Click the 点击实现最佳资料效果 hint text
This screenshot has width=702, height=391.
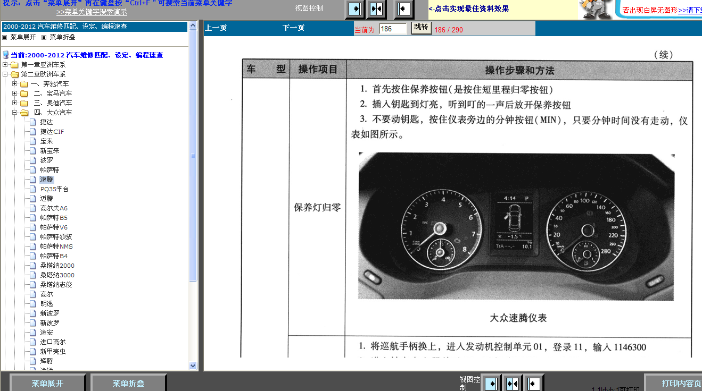[x=469, y=8]
